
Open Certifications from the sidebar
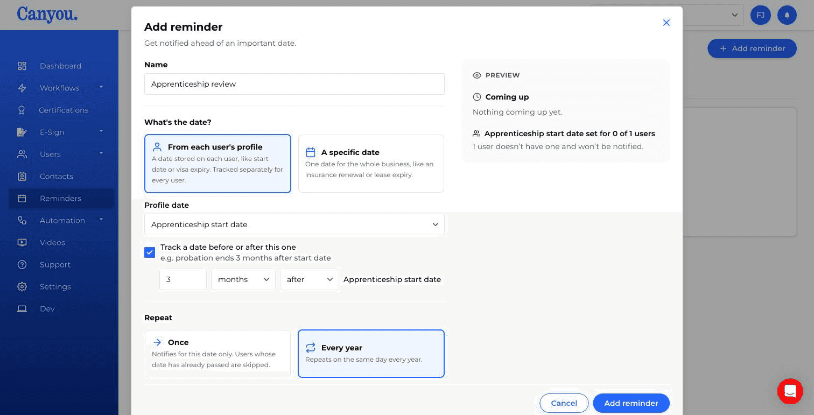pyautogui.click(x=64, y=110)
